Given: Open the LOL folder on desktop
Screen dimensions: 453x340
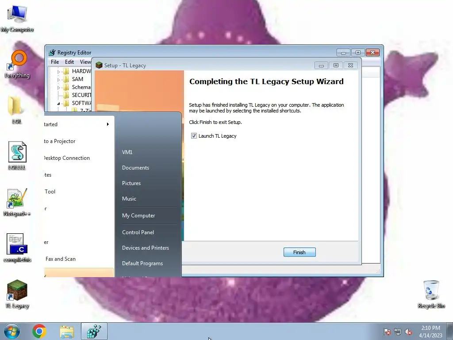Looking at the screenshot, I should 16,110.
